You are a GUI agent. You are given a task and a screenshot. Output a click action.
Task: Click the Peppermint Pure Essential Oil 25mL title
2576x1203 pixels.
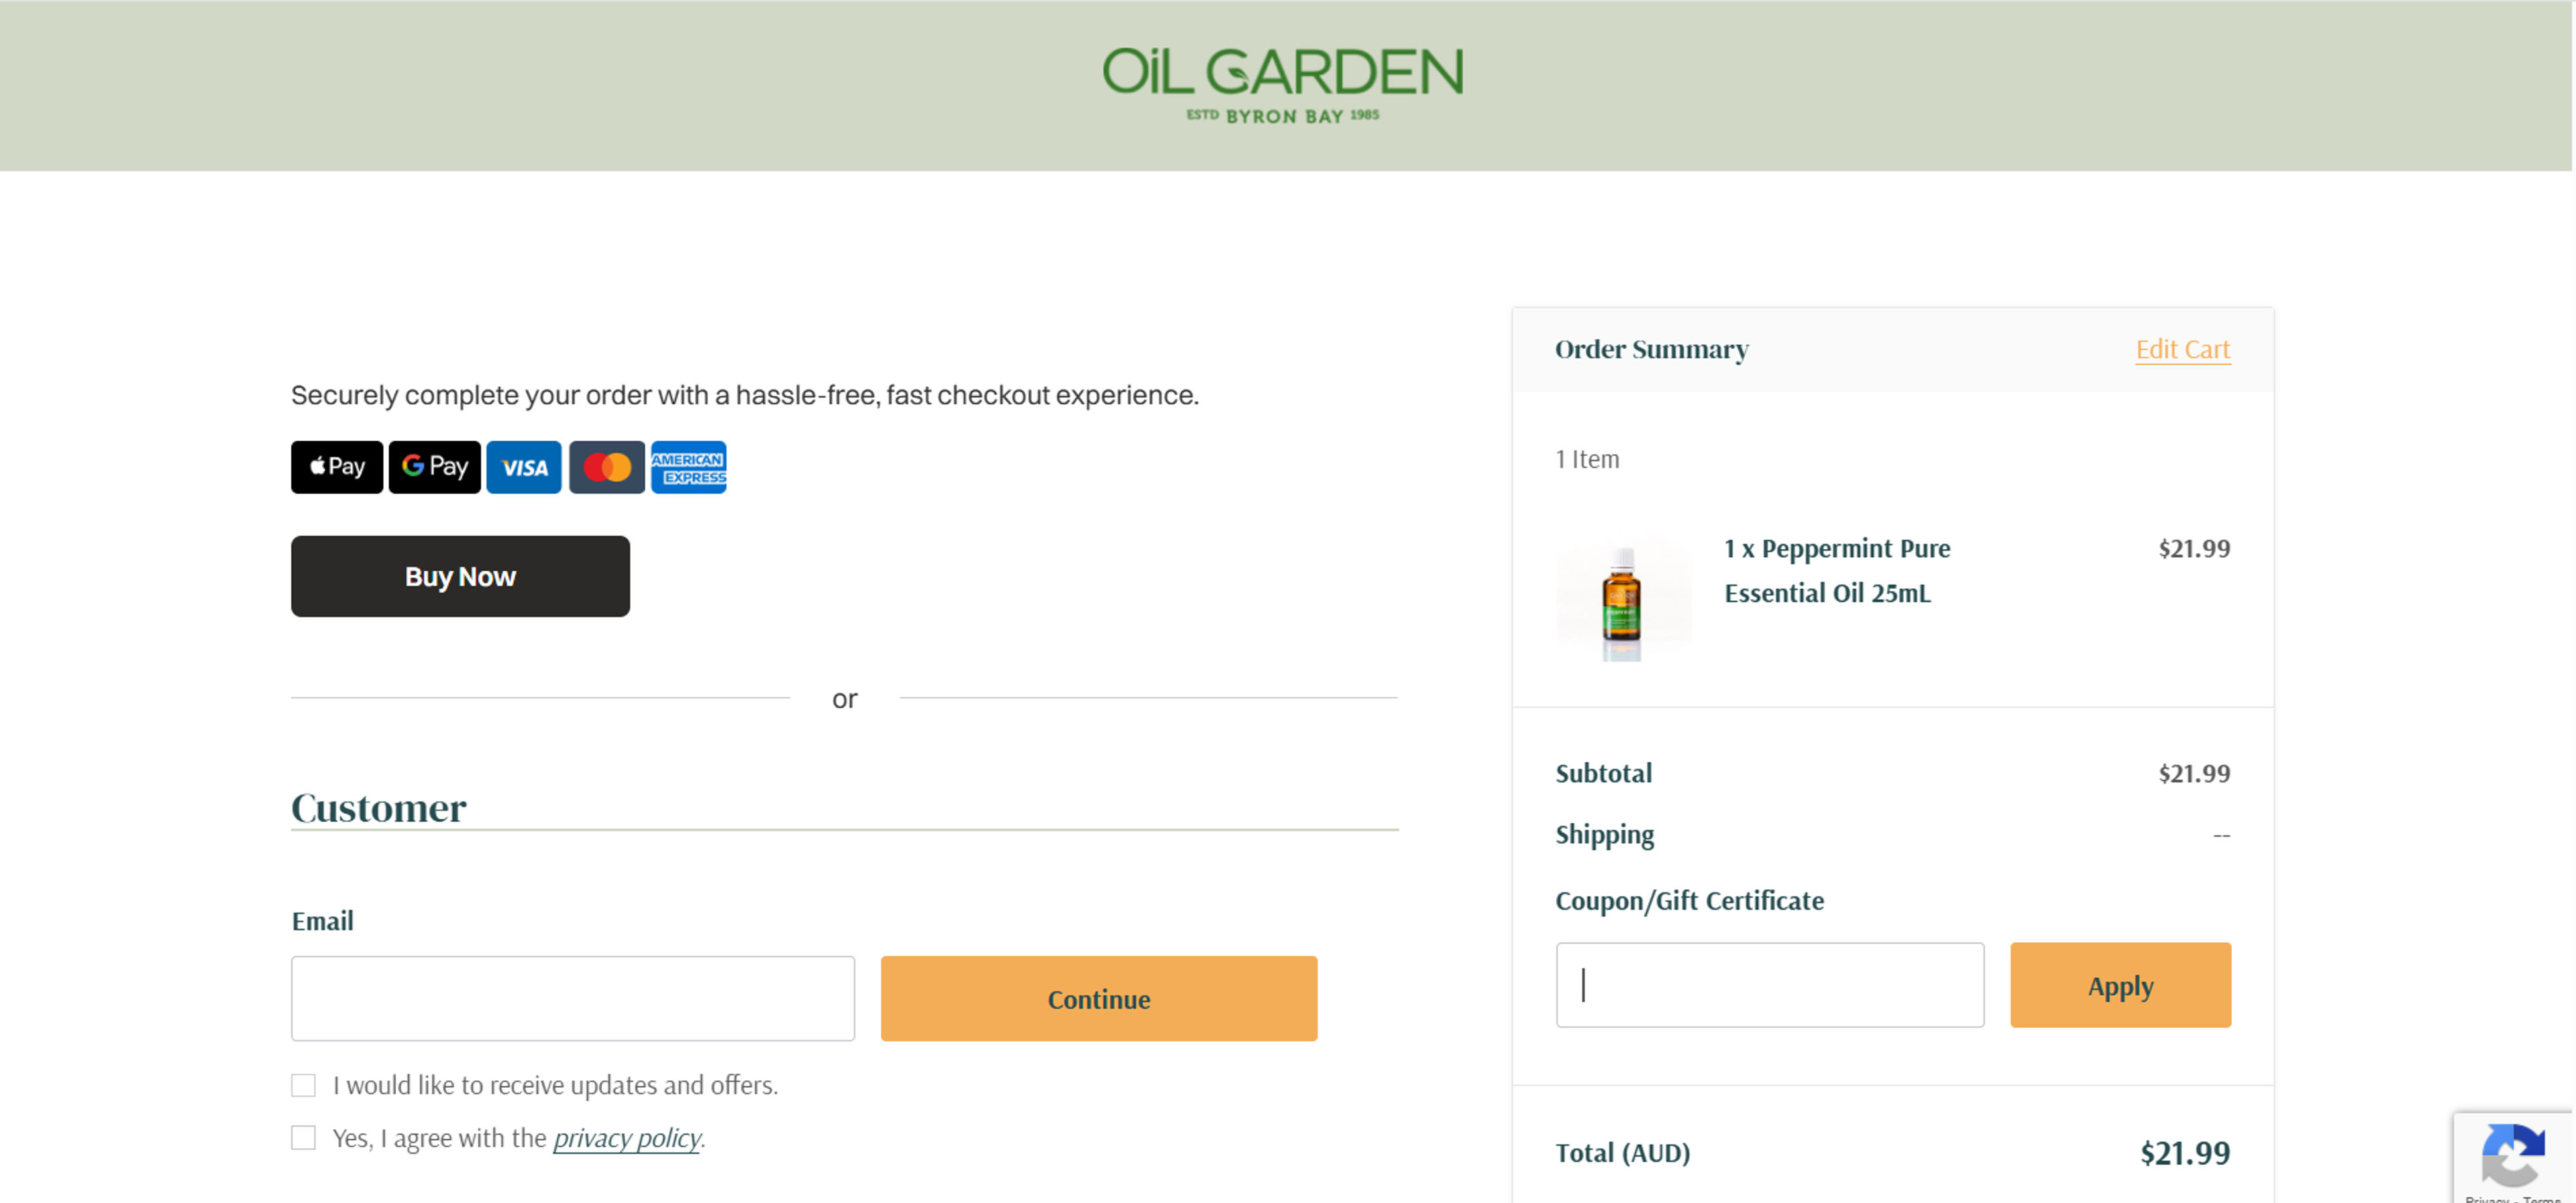pyautogui.click(x=1837, y=571)
